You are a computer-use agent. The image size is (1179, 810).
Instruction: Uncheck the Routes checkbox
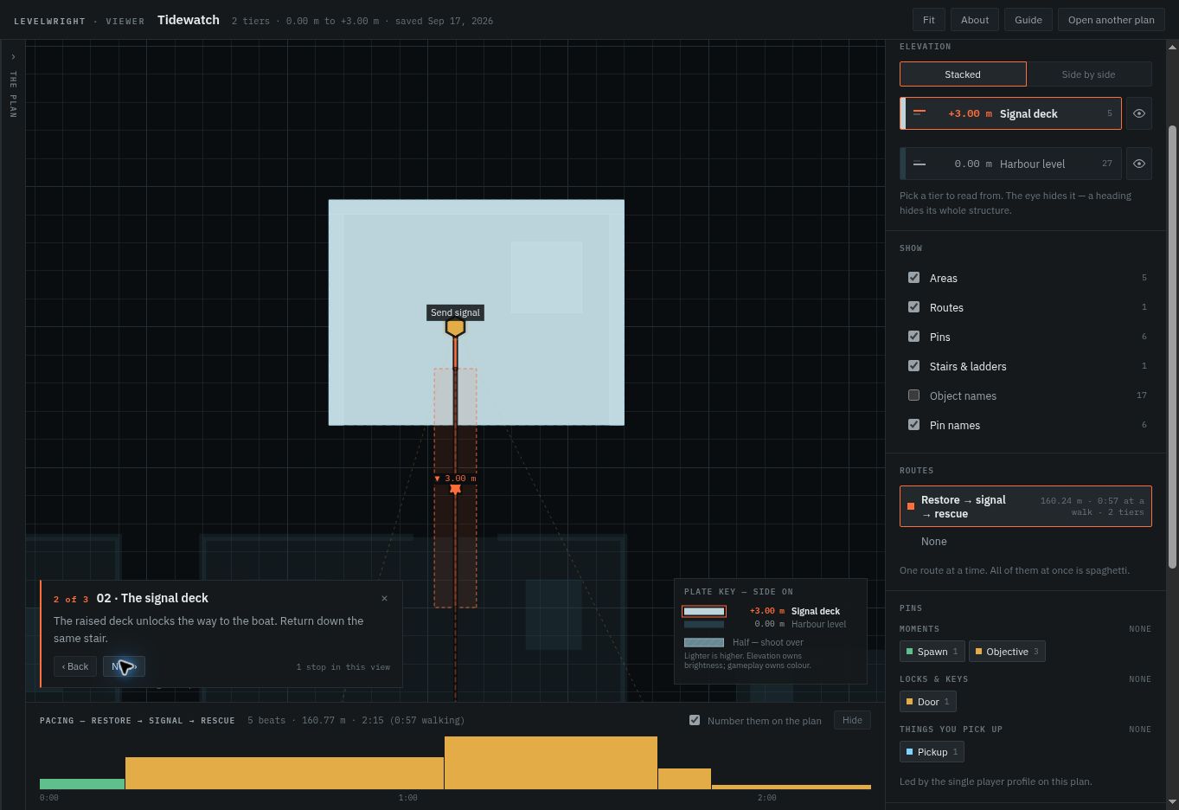[913, 307]
